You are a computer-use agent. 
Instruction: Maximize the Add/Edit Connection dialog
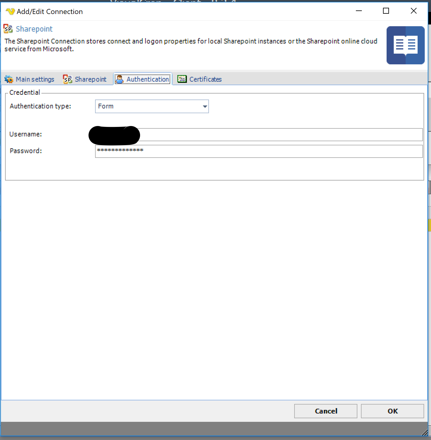(x=386, y=11)
